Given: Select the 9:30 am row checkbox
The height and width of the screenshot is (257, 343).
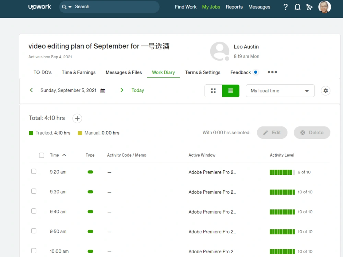Looking at the screenshot, I should coord(34,191).
